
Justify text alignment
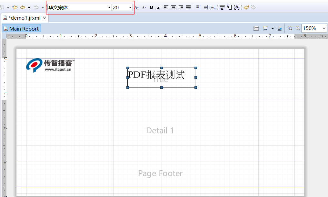(188, 7)
